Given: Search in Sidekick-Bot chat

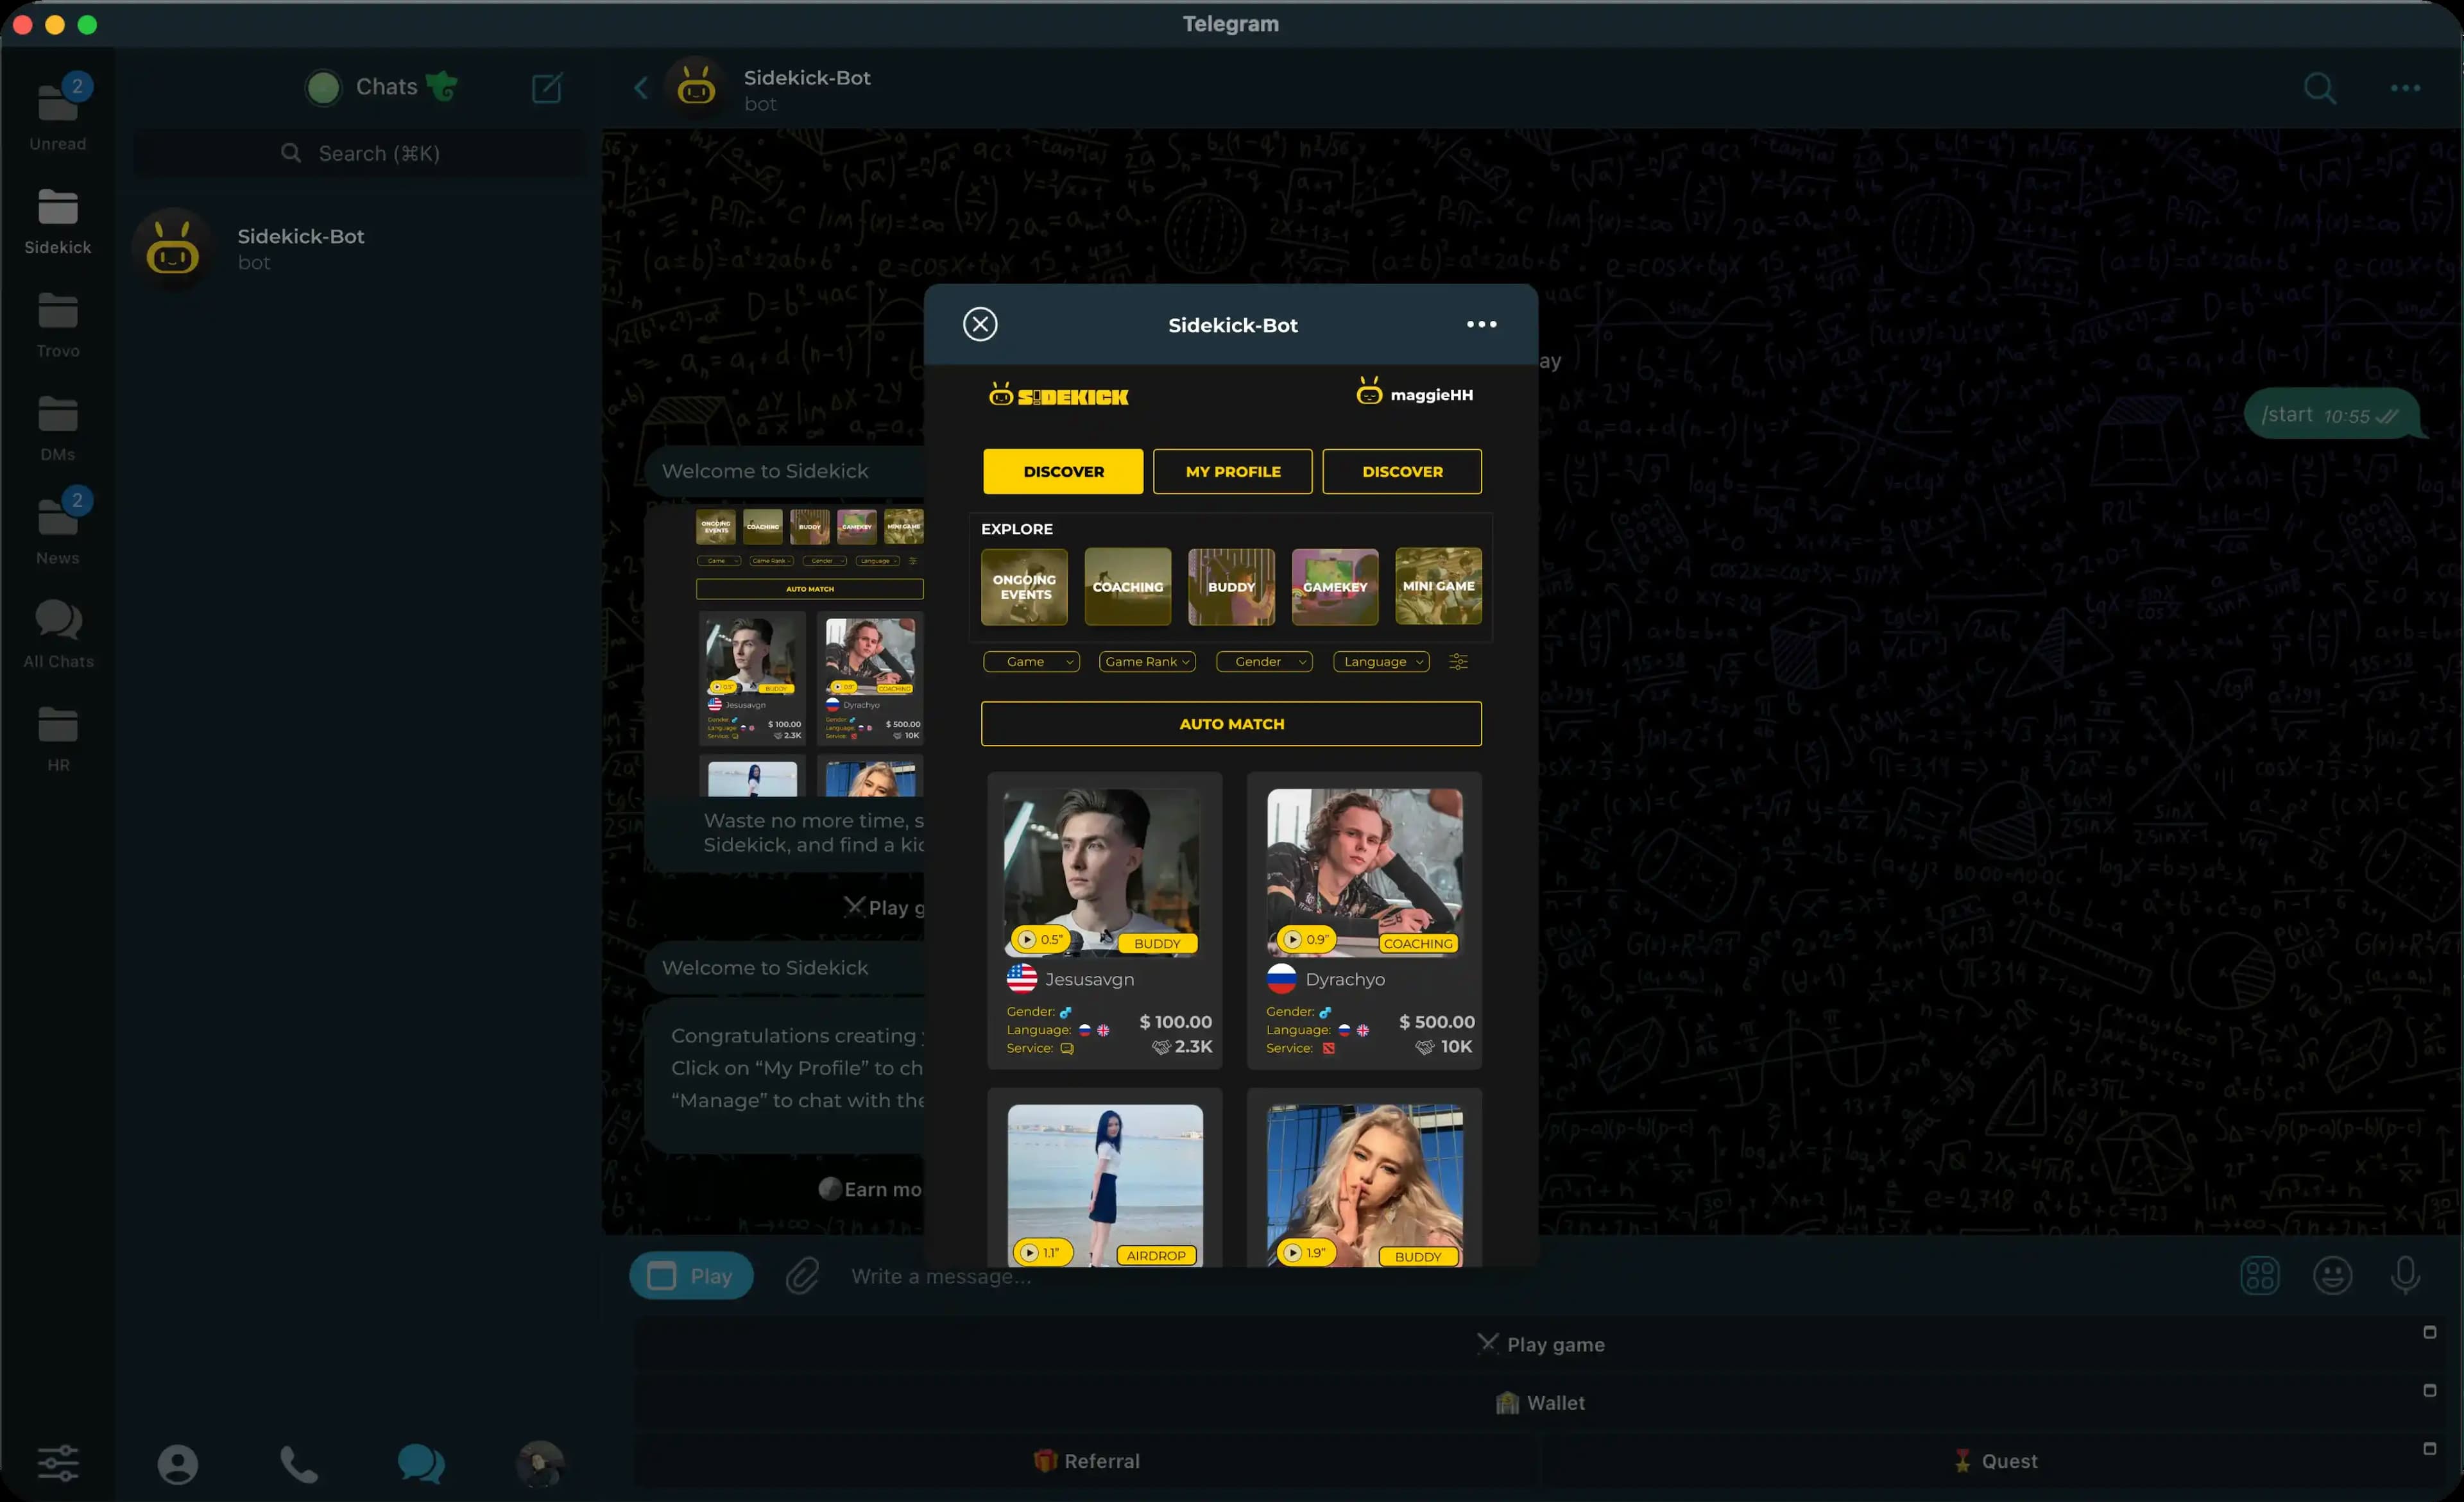Looking at the screenshot, I should (2319, 88).
